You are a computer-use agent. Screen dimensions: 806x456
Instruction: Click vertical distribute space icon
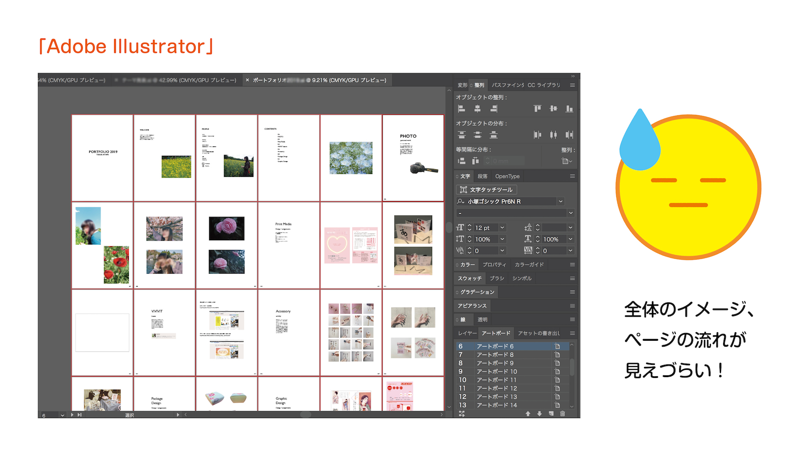point(462,161)
